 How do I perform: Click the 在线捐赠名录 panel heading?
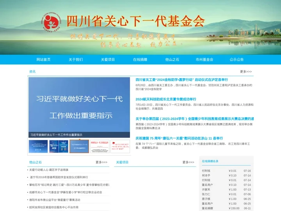[210, 161]
